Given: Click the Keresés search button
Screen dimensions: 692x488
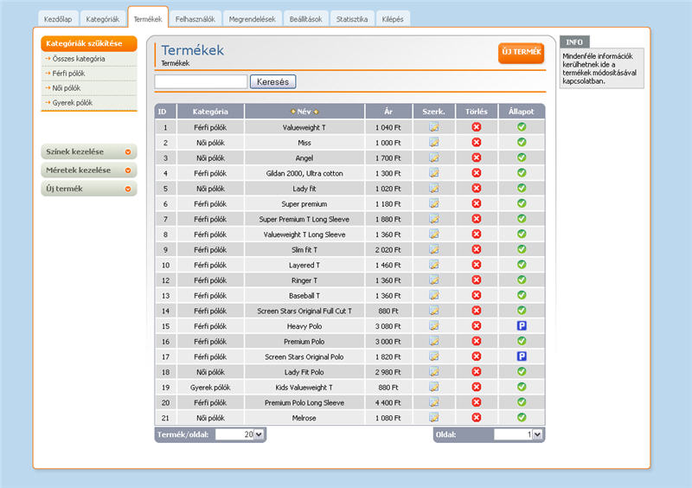Looking at the screenshot, I should [273, 81].
